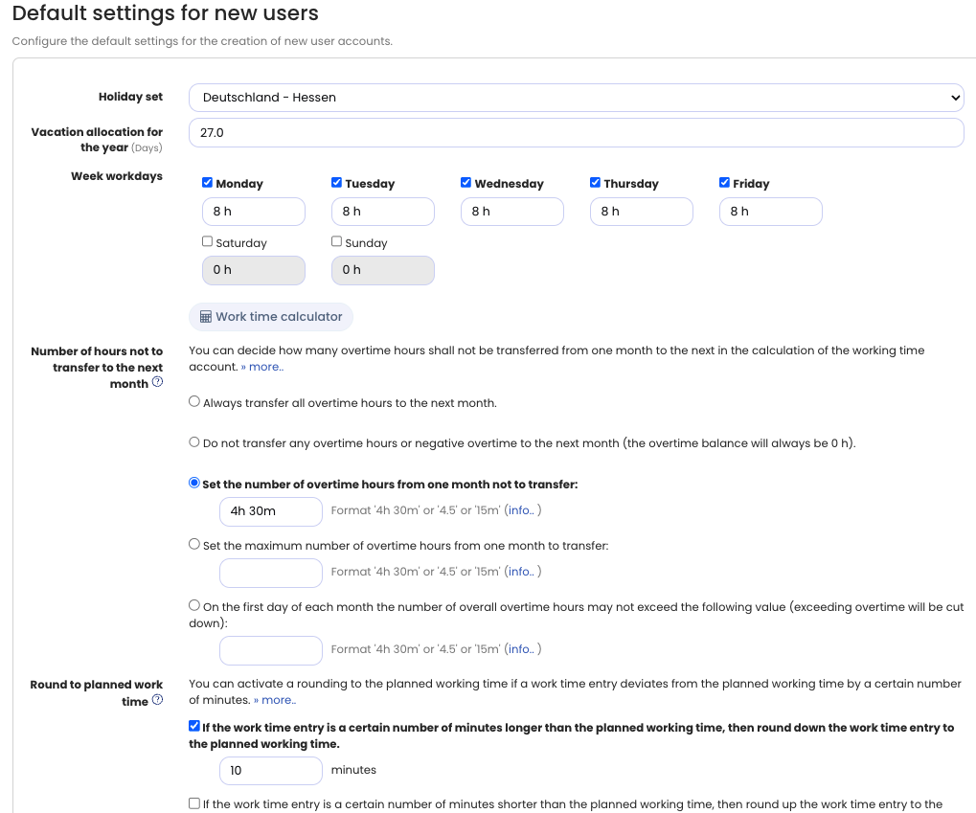Click the Vacation allocation days field

coord(576,133)
